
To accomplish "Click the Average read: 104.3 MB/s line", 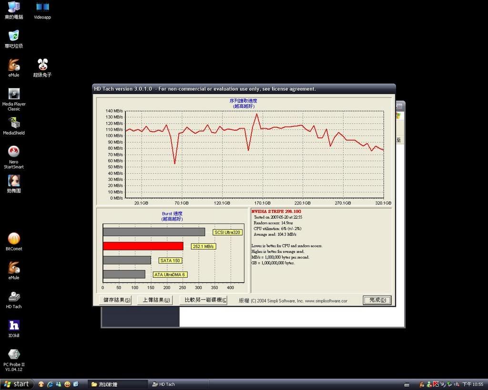I will click(275, 234).
